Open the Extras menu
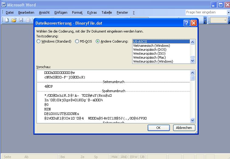The height and width of the screenshot is (159, 230). 92,13
